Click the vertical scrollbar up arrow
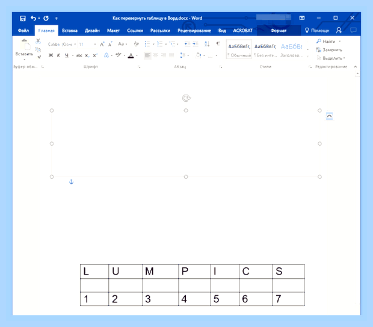Image resolution: width=373 pixels, height=327 pixels. point(357,74)
